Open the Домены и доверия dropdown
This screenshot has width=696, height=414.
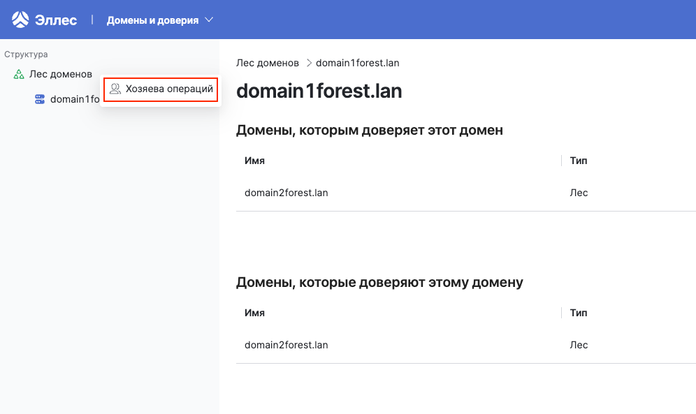pyautogui.click(x=159, y=20)
